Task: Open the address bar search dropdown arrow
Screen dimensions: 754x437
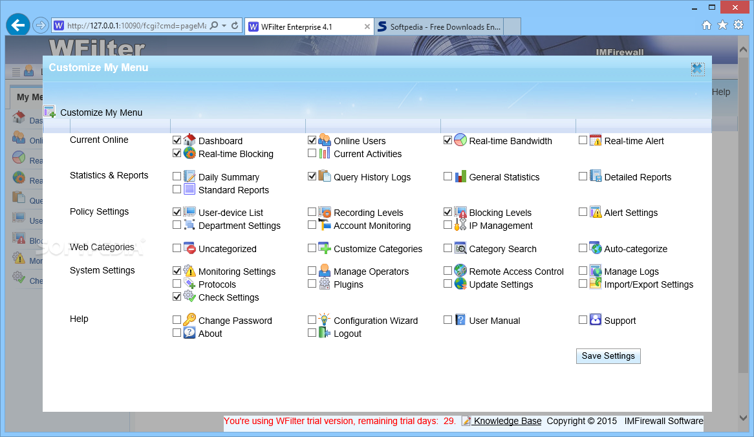Action: click(224, 25)
